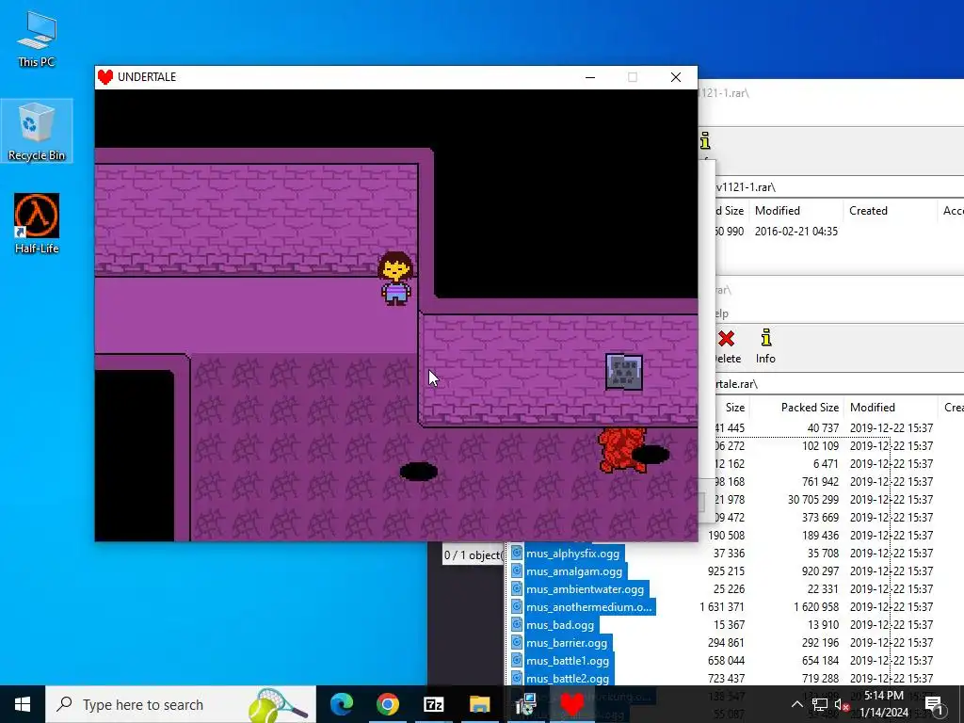Click the size value 190 508
This screenshot has height=723, width=964.
[x=726, y=535]
